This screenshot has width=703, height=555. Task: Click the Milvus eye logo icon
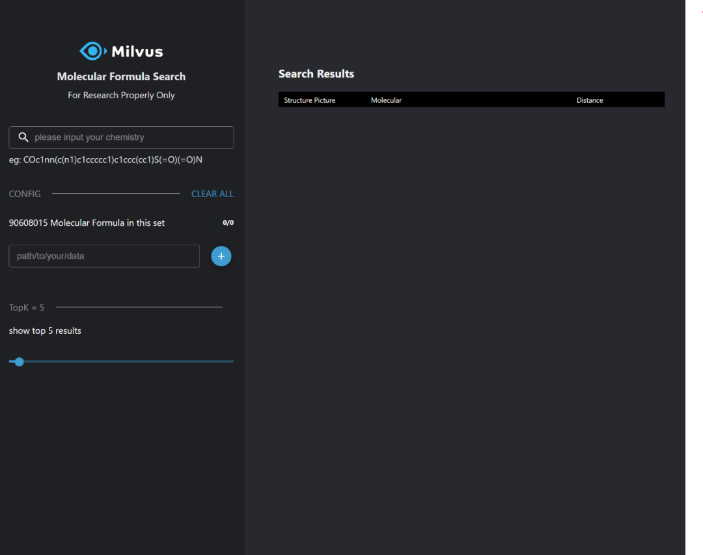[93, 51]
